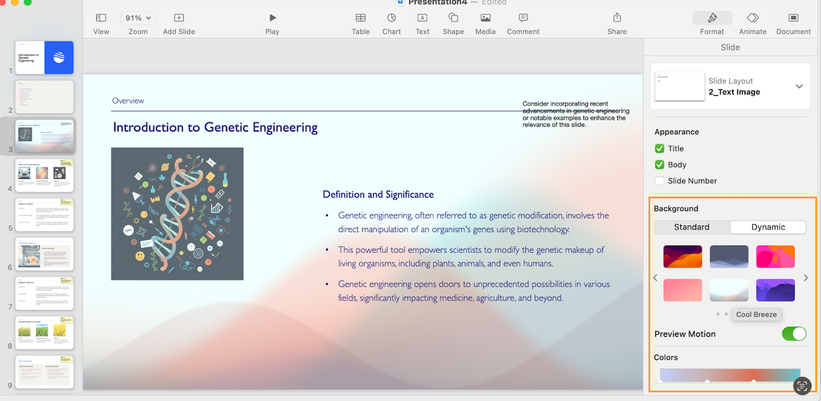Image resolution: width=821 pixels, height=401 pixels.
Task: Add a Text box
Action: (422, 18)
